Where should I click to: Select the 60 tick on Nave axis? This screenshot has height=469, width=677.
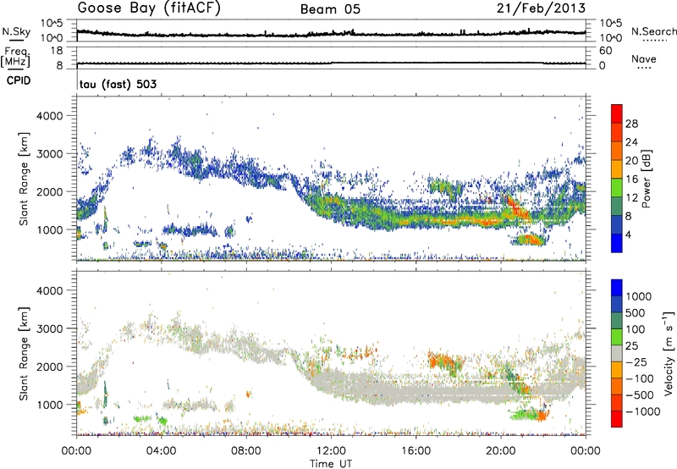(605, 51)
